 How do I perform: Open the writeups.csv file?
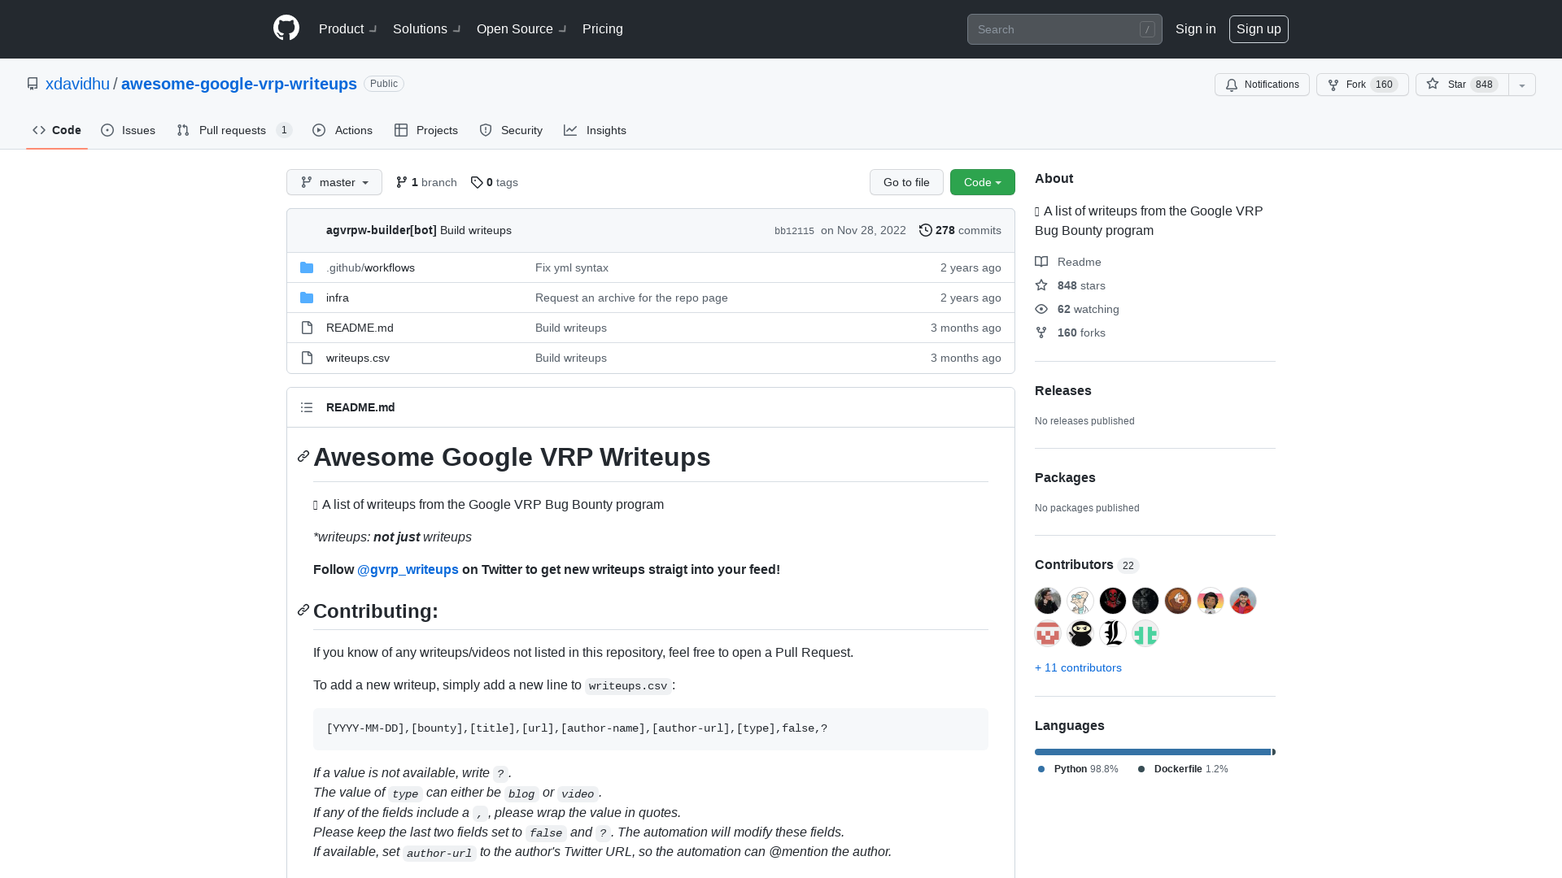[x=358, y=358]
